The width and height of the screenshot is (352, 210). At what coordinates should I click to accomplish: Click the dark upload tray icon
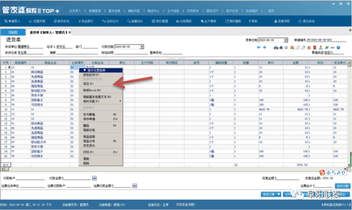click(x=281, y=48)
